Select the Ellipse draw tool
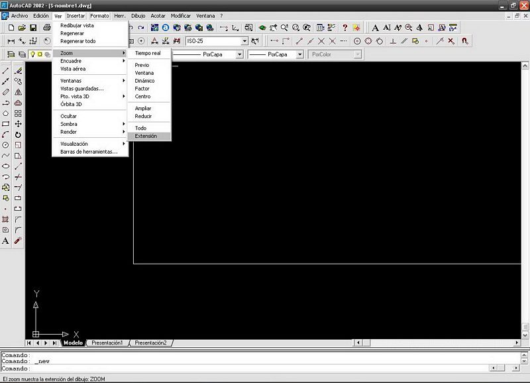The width and height of the screenshot is (530, 383). click(x=5, y=166)
